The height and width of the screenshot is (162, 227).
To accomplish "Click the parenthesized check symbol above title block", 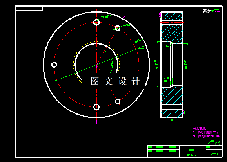I will pyautogui.click(x=218, y=142).
